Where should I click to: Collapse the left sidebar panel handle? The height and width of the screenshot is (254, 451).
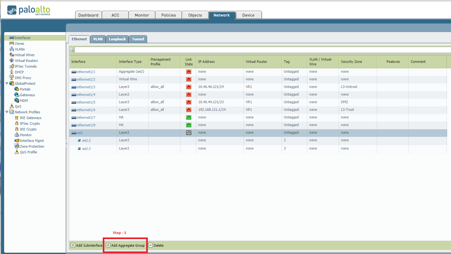click(x=67, y=144)
